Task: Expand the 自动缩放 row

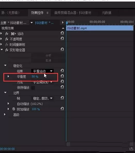Action: (8, 104)
